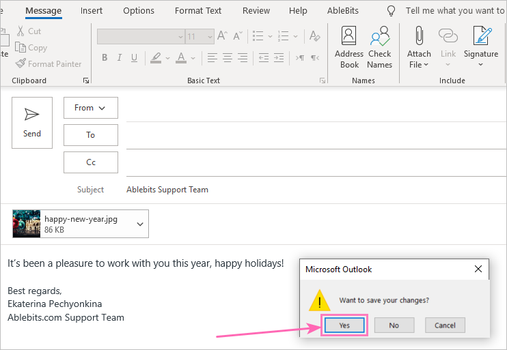This screenshot has height=350, width=507.
Task: Open the Signature menu
Action: pos(481,47)
